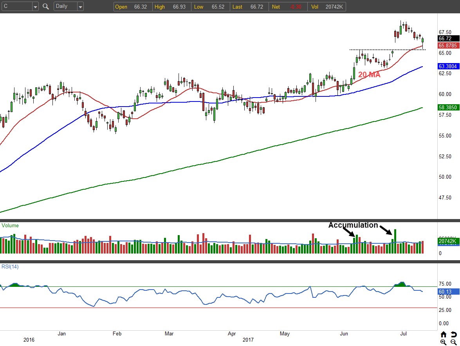The width and height of the screenshot is (460, 346).
Task: Open the Daily timeframe dropdown arrow
Action: (80, 6)
